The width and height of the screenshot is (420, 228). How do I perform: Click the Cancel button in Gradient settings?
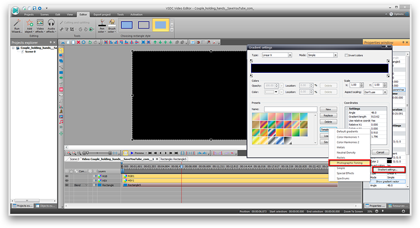pyautogui.click(x=380, y=152)
